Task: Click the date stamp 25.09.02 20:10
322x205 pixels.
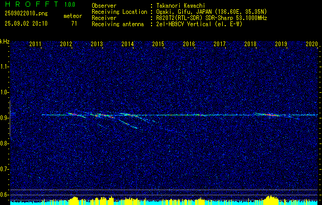Action: pos(26,24)
